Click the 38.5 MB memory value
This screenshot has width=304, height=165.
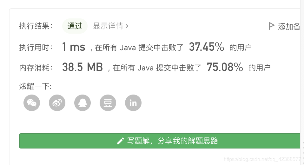(83, 67)
